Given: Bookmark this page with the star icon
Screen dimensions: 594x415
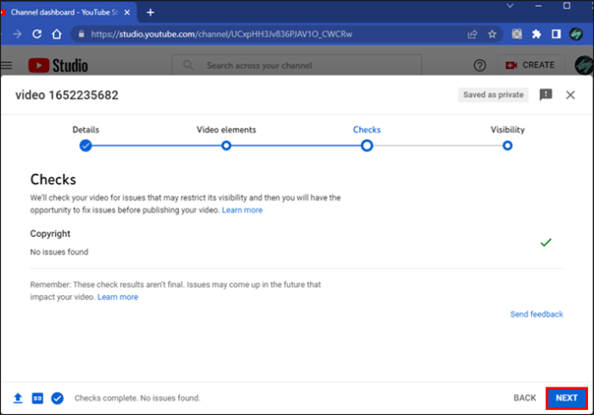Looking at the screenshot, I should click(x=492, y=34).
